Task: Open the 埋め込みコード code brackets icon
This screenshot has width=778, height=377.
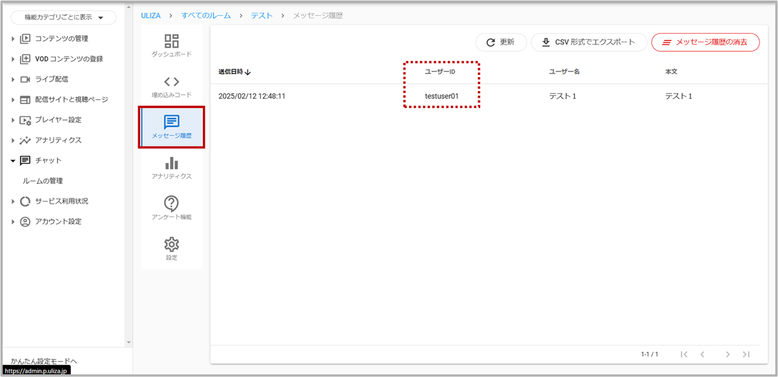Action: click(171, 81)
